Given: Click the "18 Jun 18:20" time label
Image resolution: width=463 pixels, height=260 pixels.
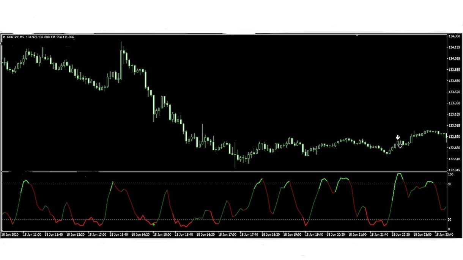Looking at the screenshot, I should click(271, 235).
